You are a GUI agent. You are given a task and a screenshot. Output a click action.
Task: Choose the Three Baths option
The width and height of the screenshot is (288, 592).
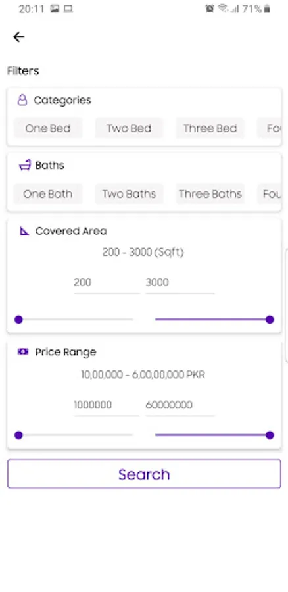coord(210,194)
